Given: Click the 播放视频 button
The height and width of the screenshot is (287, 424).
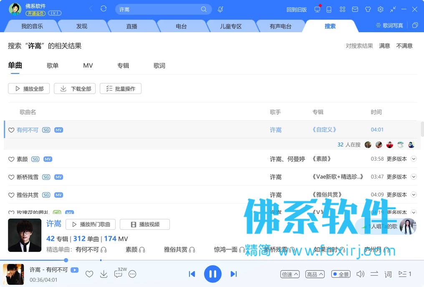Looking at the screenshot, I should pyautogui.click(x=145, y=224).
